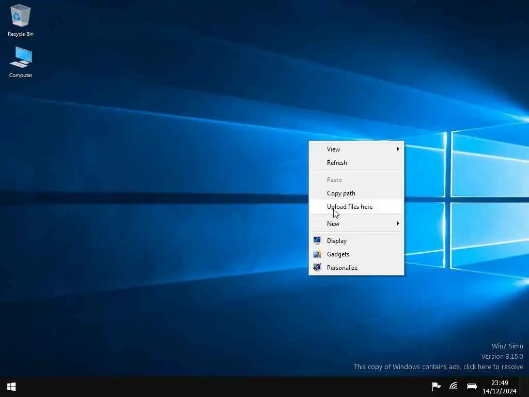Image resolution: width=529 pixels, height=397 pixels.
Task: Open the View menu entry
Action: click(356, 149)
